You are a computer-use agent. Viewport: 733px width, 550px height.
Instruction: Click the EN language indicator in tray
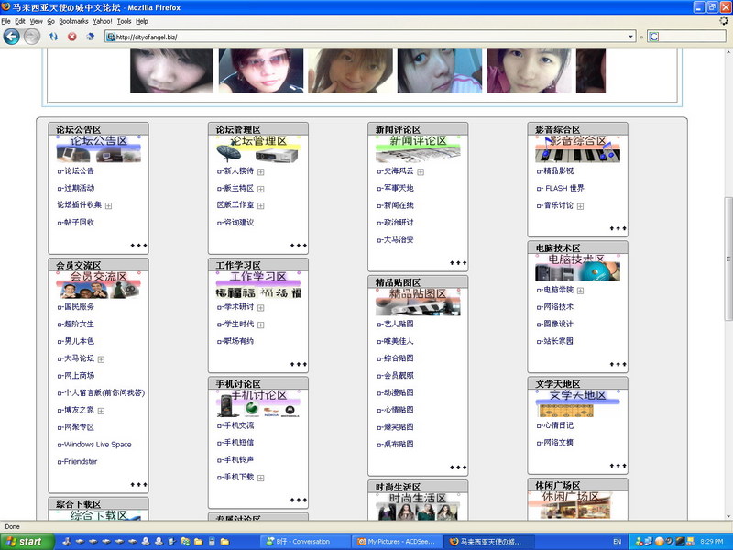617,542
